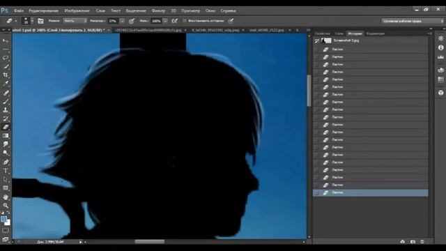This screenshot has width=446, height=251.
Task: Change the screen mode icon
Action: coord(6,239)
